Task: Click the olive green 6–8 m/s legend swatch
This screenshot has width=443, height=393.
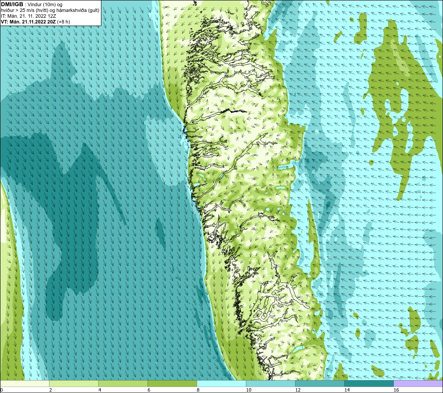Action: pos(172,383)
